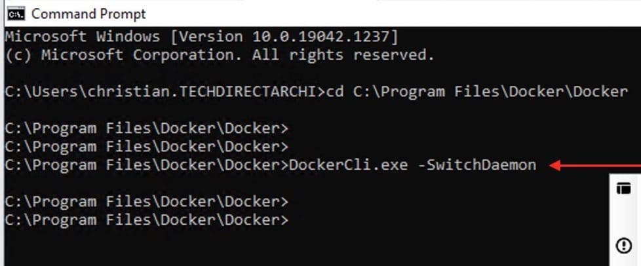Click the C:\Users\christian.TECHDIRECTARCHI prompt path

coord(164,92)
